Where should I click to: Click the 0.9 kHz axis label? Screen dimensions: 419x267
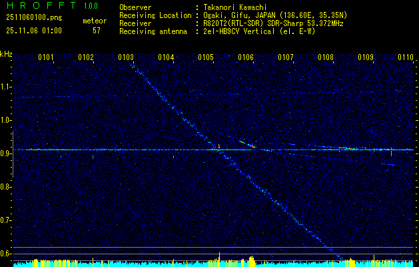point(5,154)
